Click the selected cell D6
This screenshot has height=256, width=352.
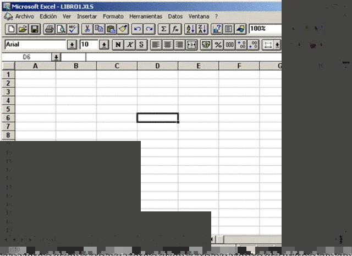point(158,118)
